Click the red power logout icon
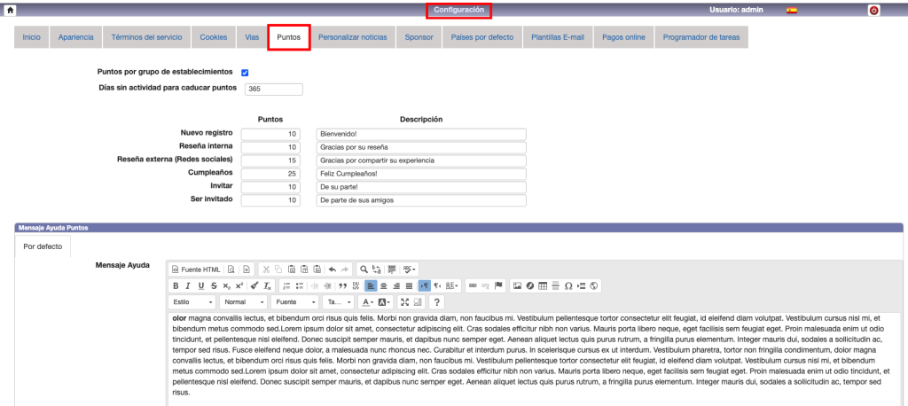 pos(873,10)
